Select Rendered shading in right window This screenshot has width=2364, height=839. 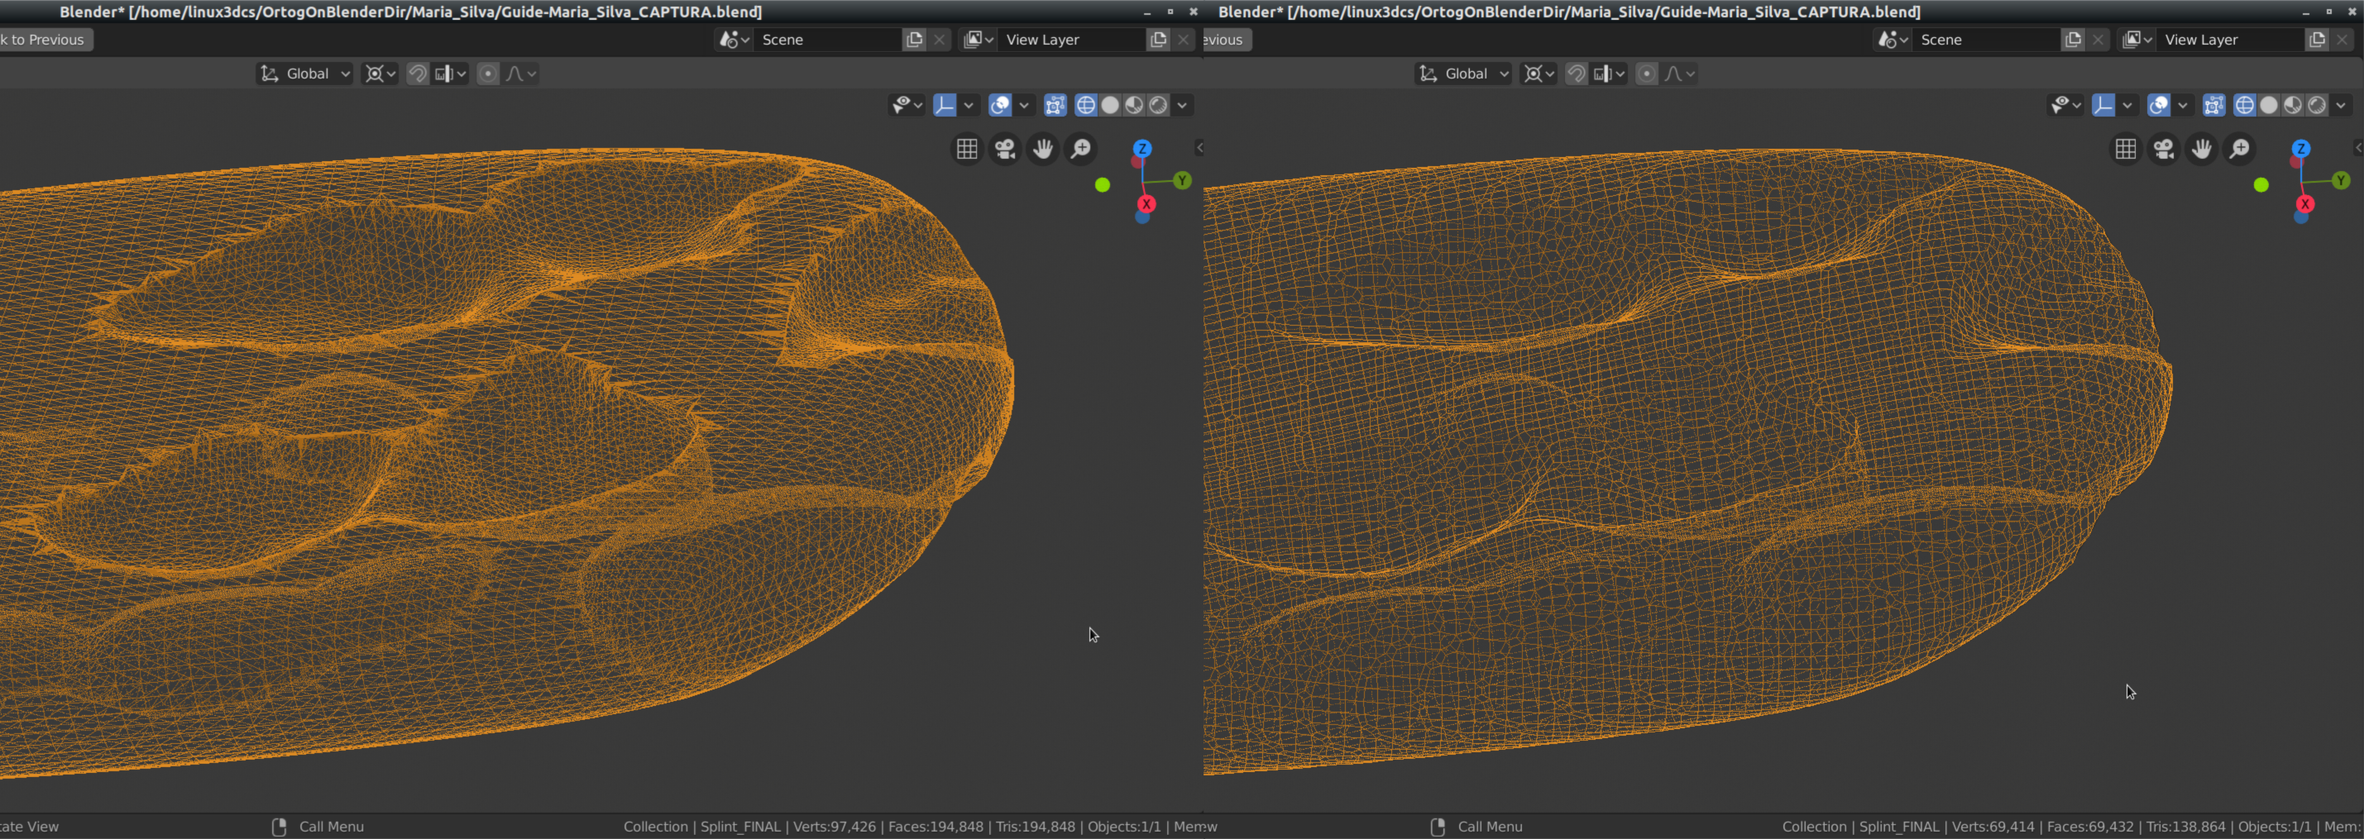point(2317,106)
